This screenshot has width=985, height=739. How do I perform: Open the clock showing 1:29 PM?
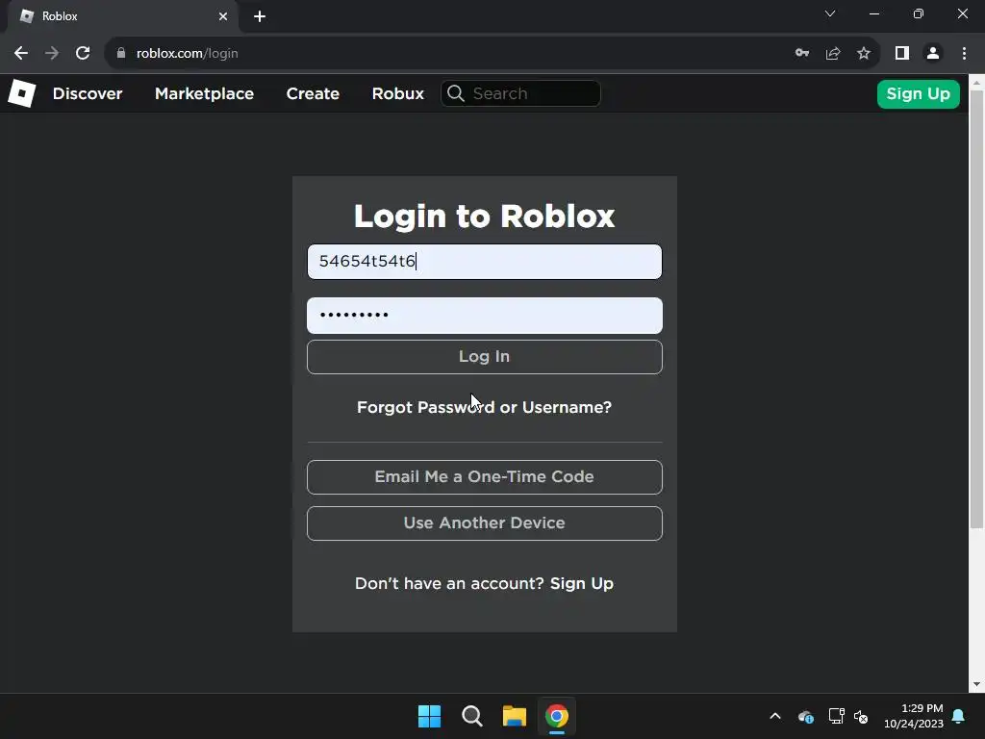click(x=914, y=716)
